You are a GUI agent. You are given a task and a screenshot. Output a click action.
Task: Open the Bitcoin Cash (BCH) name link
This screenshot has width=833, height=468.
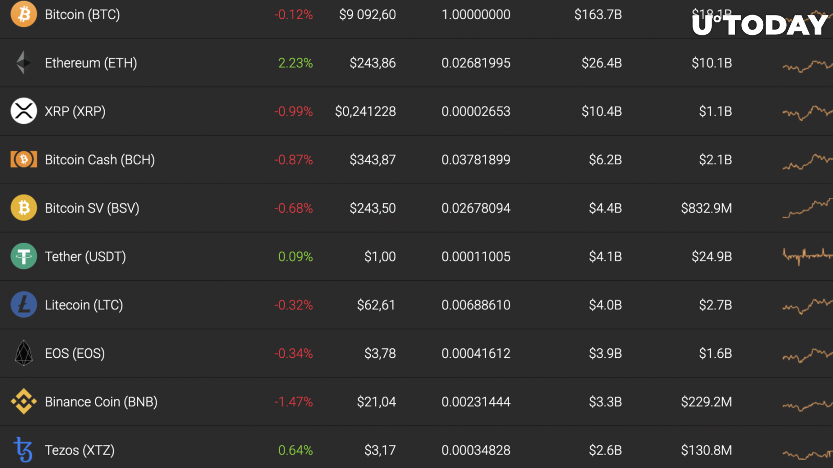(x=99, y=160)
